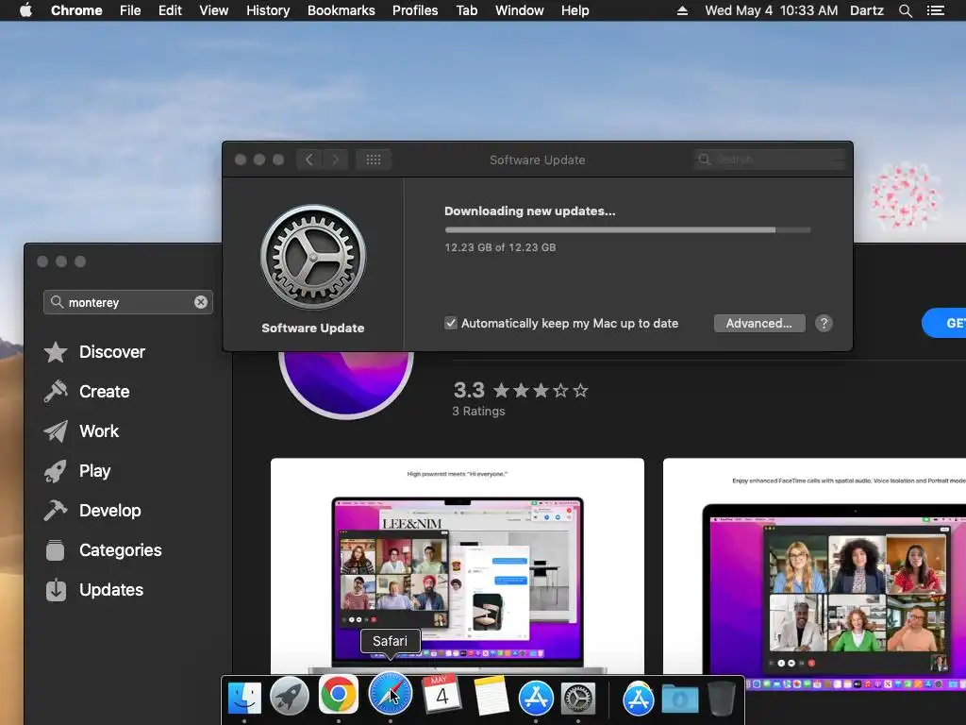Open the File menu
Image resolution: width=966 pixels, height=725 pixels.
point(130,10)
